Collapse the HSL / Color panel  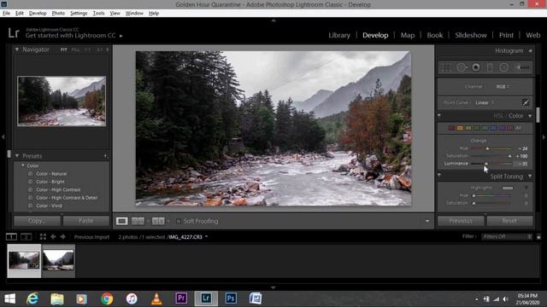coord(530,116)
